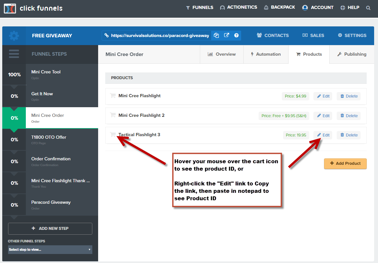
Task: Click the Price: $4.99 label
Action: [x=295, y=96]
